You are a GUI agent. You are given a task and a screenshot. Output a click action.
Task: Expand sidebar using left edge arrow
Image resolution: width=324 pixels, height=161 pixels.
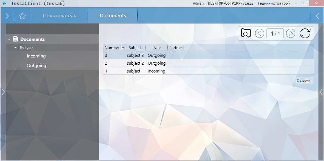coord(3,92)
